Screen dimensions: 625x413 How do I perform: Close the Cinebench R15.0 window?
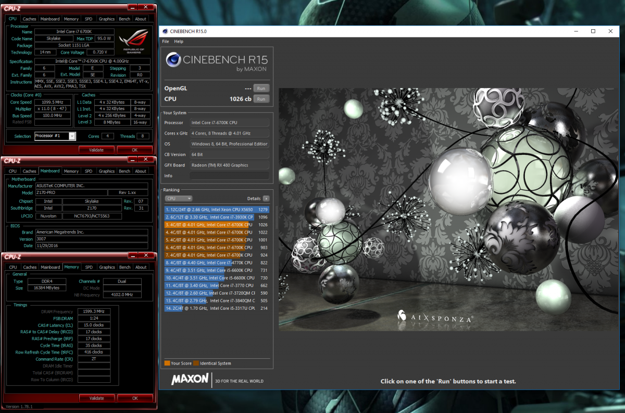point(610,31)
